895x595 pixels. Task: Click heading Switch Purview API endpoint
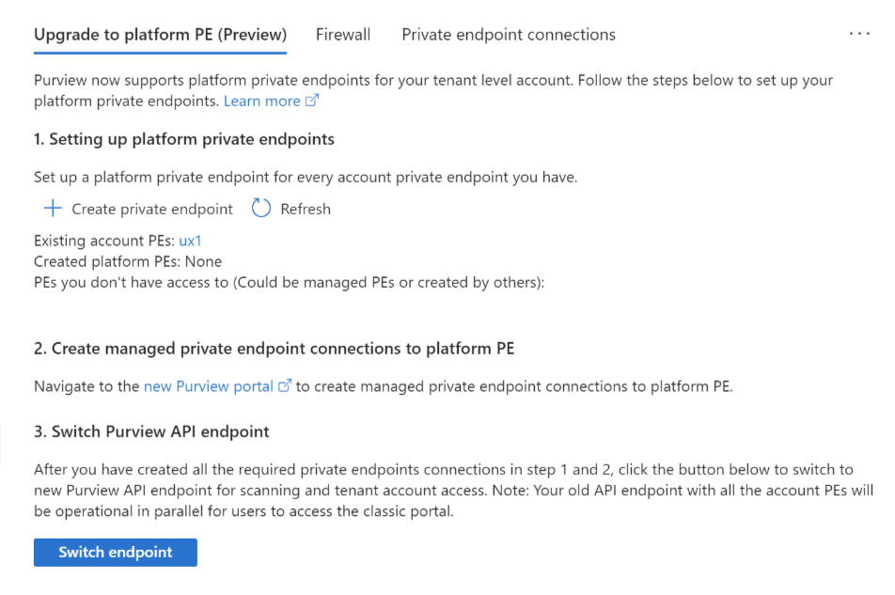(x=151, y=432)
